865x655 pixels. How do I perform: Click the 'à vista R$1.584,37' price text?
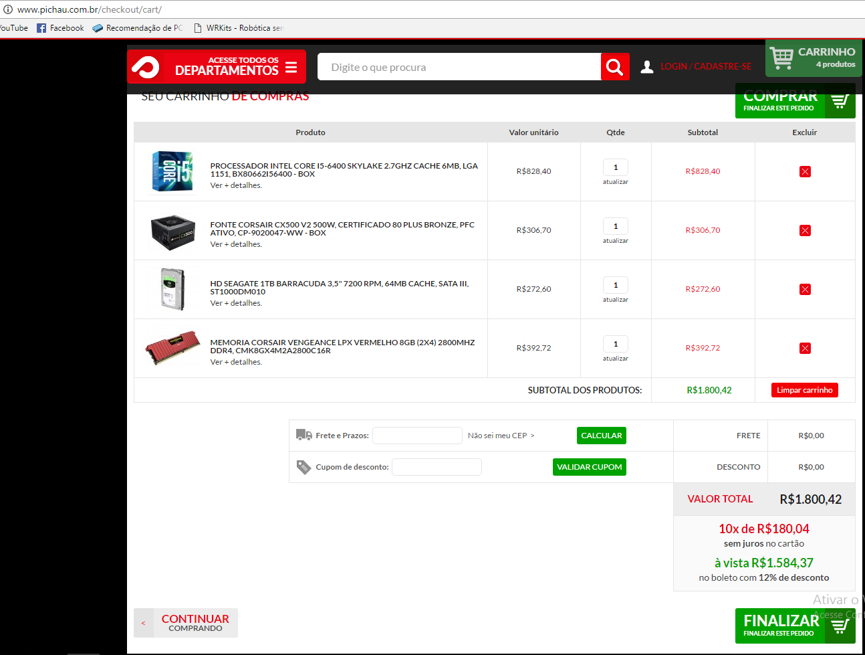[x=764, y=563]
